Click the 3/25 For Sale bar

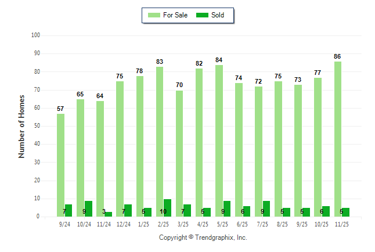(179, 153)
